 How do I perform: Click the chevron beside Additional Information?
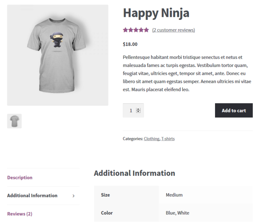tap(74, 196)
